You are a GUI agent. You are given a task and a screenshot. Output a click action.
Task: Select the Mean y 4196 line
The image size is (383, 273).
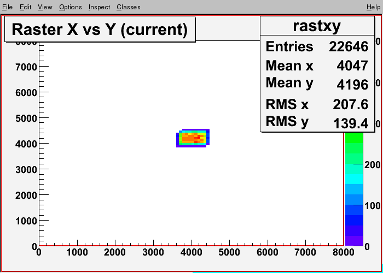317,84
